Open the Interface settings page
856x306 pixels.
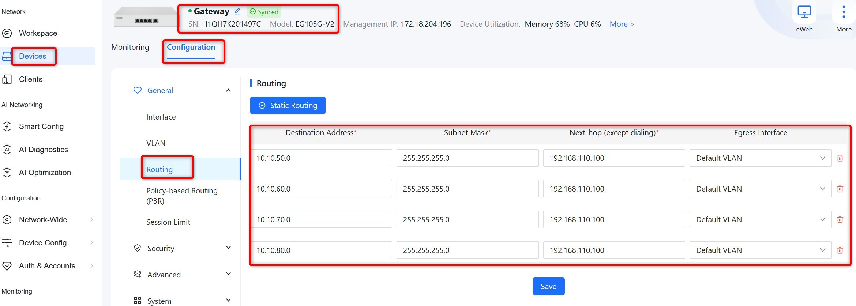click(161, 117)
